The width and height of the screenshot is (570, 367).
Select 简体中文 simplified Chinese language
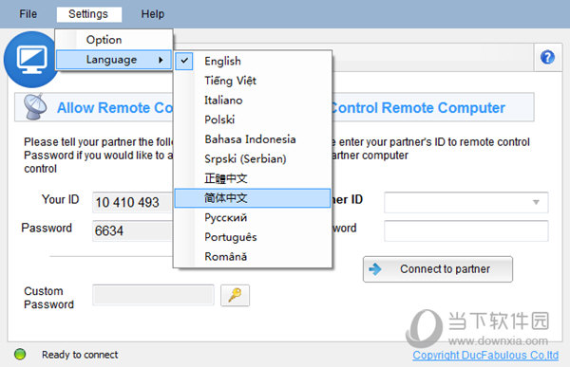(x=253, y=198)
